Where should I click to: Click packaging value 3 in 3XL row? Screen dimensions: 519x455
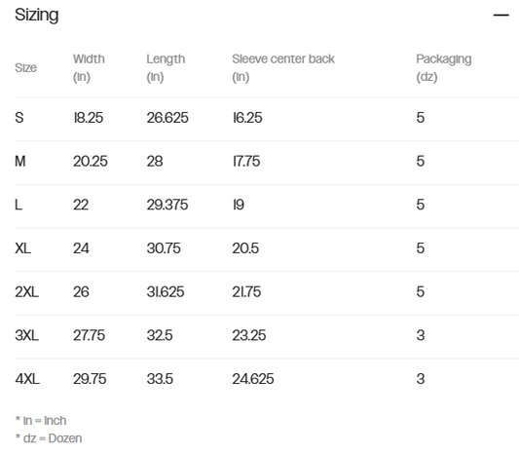click(x=421, y=335)
